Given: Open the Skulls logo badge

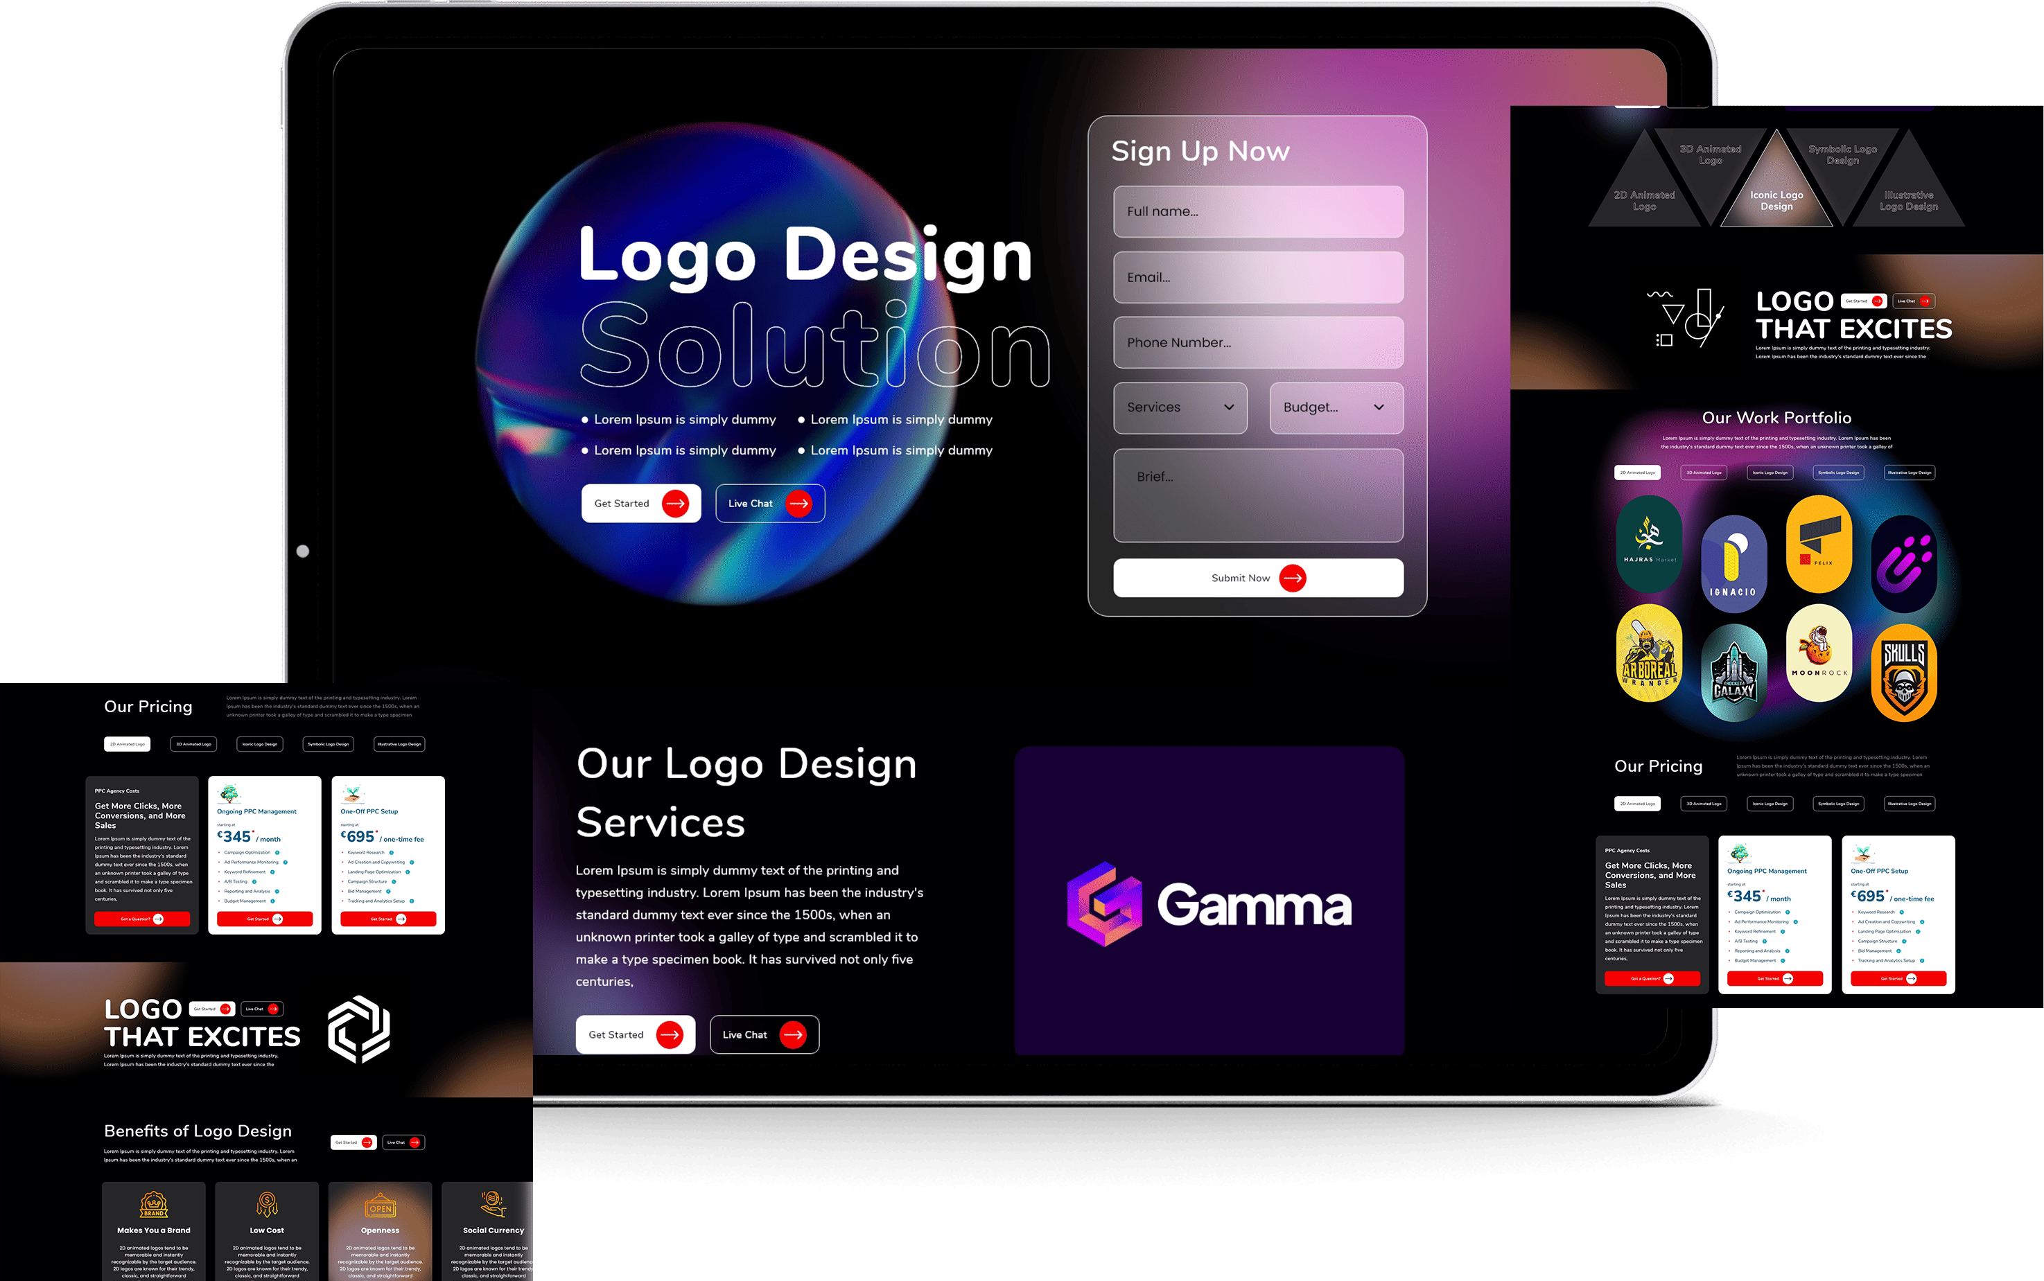Looking at the screenshot, I should click(x=1903, y=673).
